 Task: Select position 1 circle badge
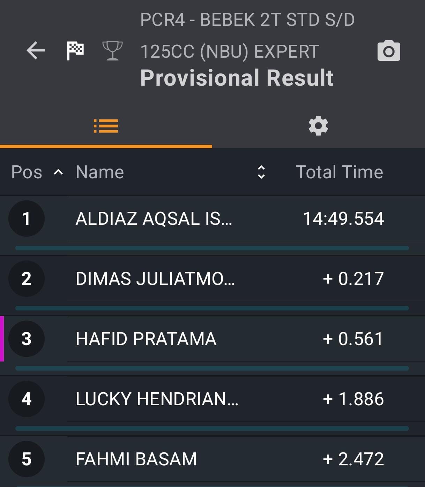(x=27, y=219)
